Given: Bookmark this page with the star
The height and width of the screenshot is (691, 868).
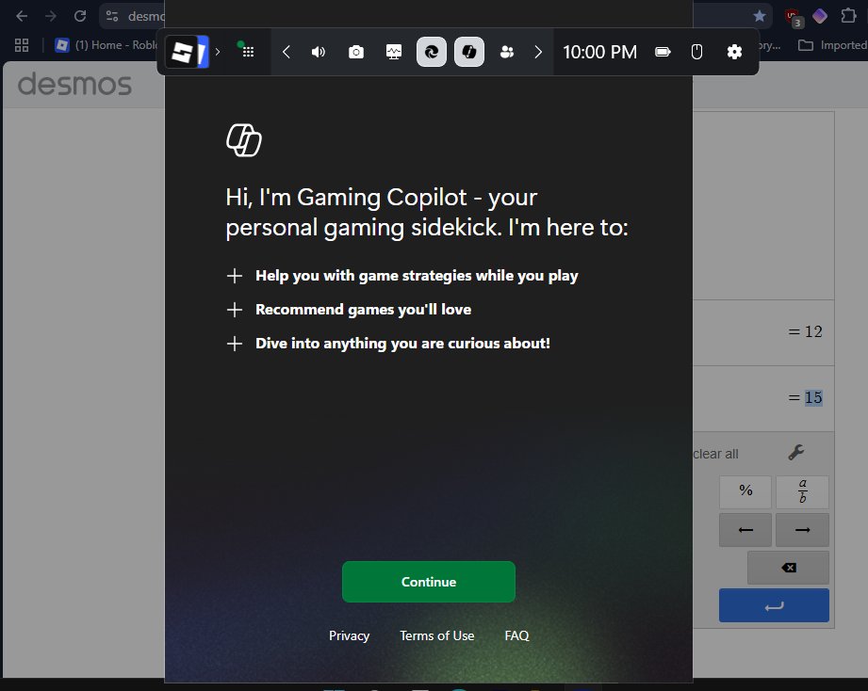Looking at the screenshot, I should [x=760, y=16].
